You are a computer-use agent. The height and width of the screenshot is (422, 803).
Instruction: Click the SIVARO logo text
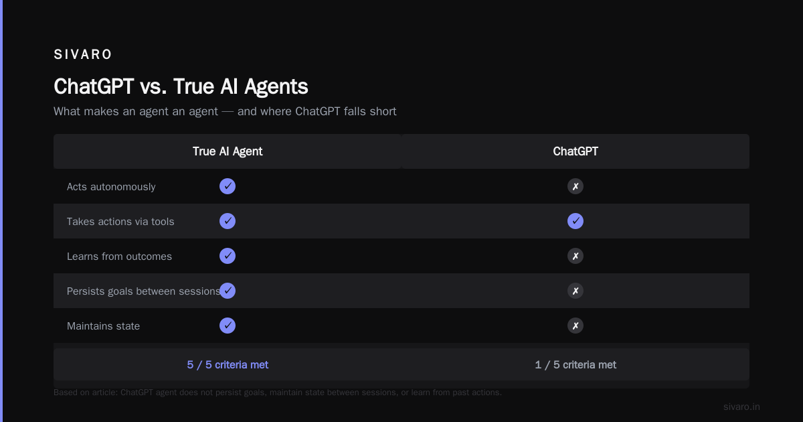pos(83,55)
